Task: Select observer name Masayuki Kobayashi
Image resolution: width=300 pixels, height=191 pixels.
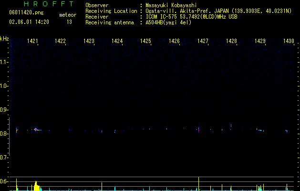Action: click(171, 5)
